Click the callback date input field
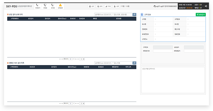The width and height of the screenshot is (213, 111). [194, 51]
